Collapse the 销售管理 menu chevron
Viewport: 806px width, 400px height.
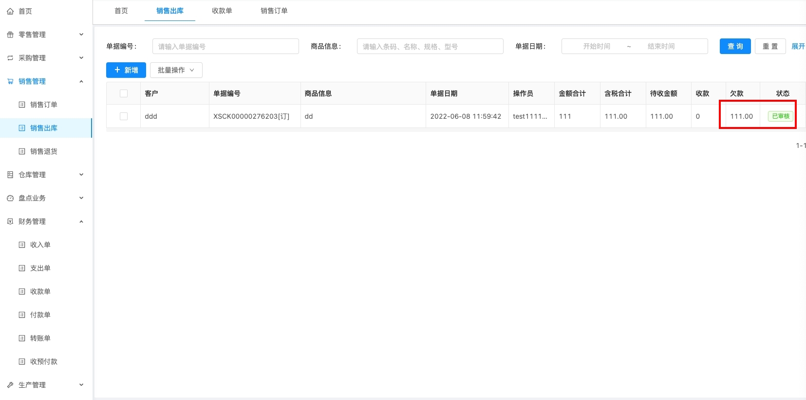(x=81, y=81)
